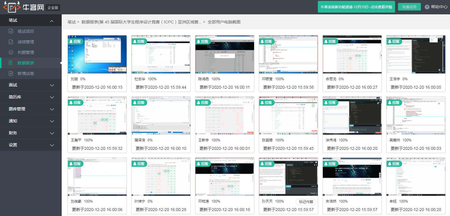Click 新增试卷 plus icon
The image size is (450, 216).
pos(11,73)
